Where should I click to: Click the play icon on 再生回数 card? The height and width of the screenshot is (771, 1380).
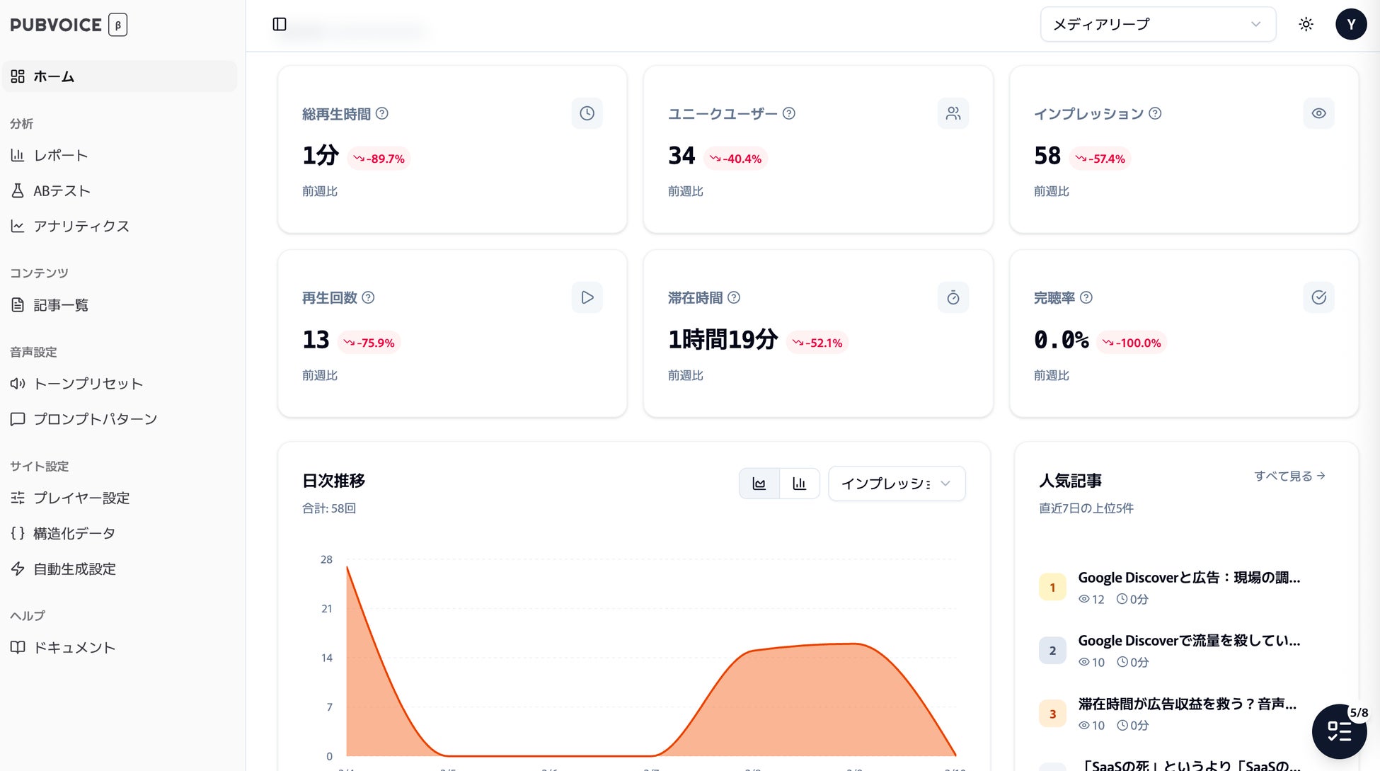click(x=587, y=297)
